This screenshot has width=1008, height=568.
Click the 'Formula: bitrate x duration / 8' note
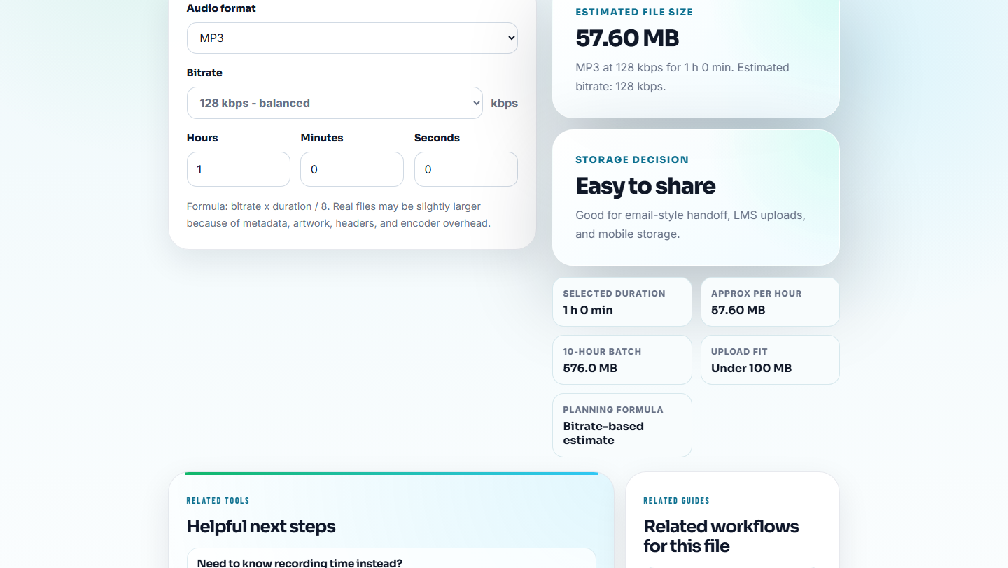coord(339,215)
